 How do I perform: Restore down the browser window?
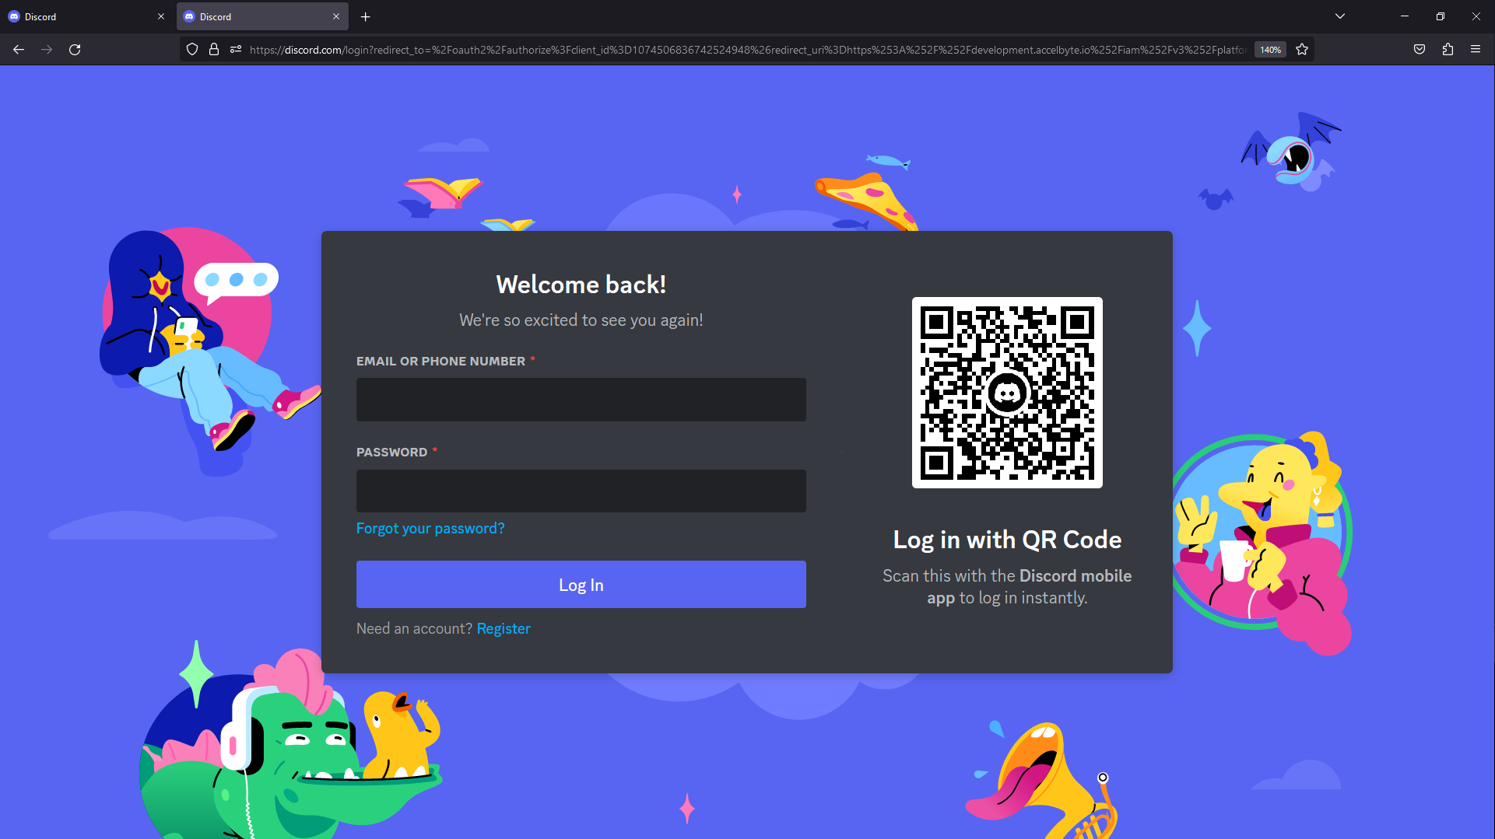coord(1441,16)
